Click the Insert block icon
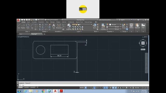 point(94,26)
